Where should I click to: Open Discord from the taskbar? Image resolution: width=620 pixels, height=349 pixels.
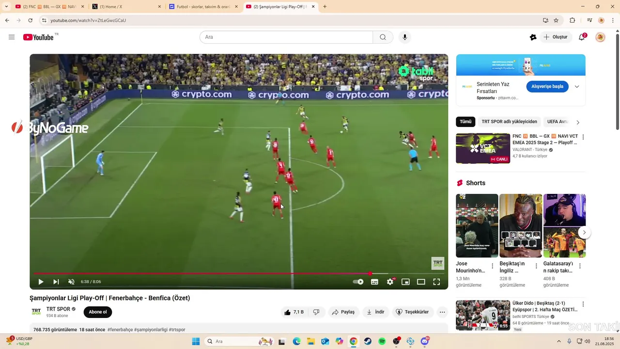tap(425, 342)
